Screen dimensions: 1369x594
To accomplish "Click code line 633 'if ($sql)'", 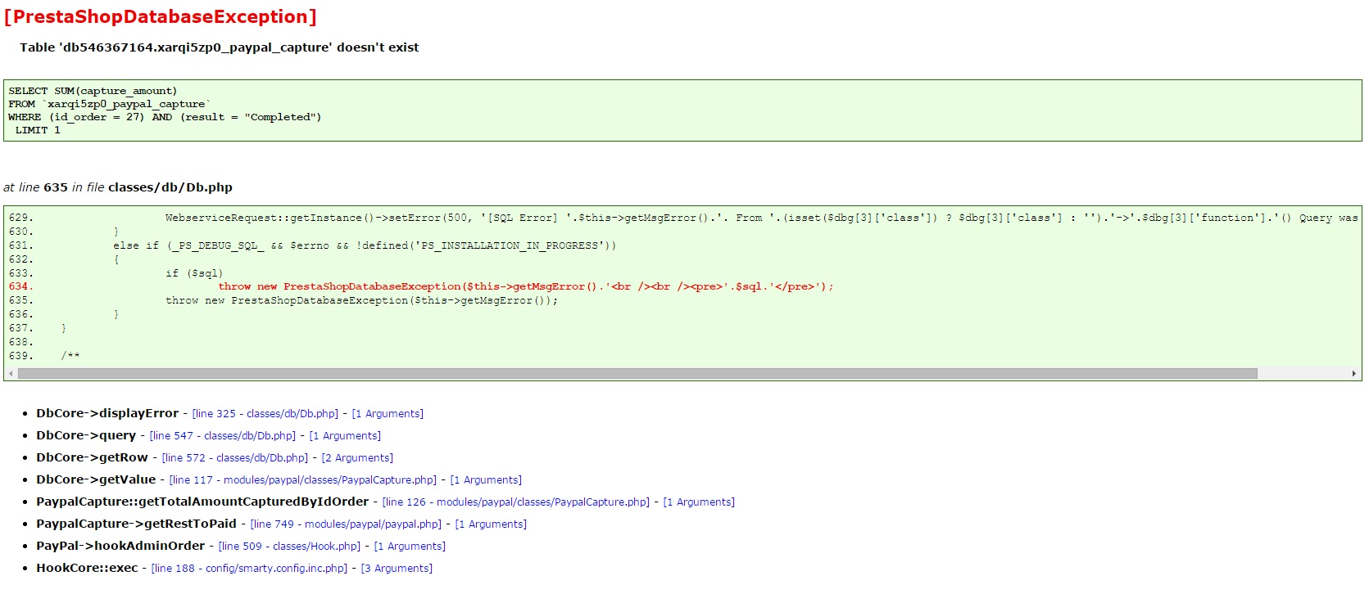I will pyautogui.click(x=194, y=273).
